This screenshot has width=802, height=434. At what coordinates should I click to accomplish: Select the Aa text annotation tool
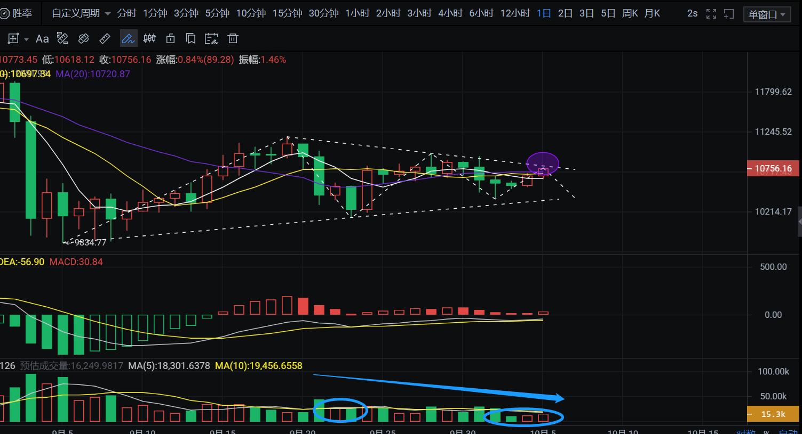[42, 38]
